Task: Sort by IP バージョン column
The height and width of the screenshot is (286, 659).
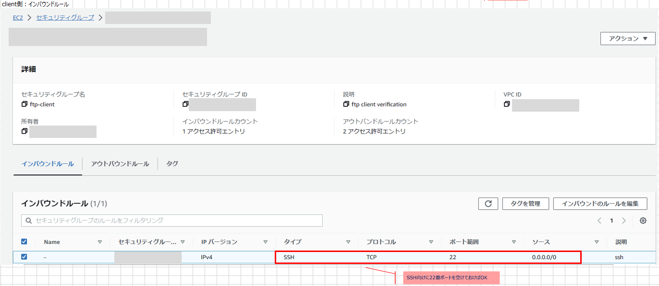Action: click(x=266, y=242)
